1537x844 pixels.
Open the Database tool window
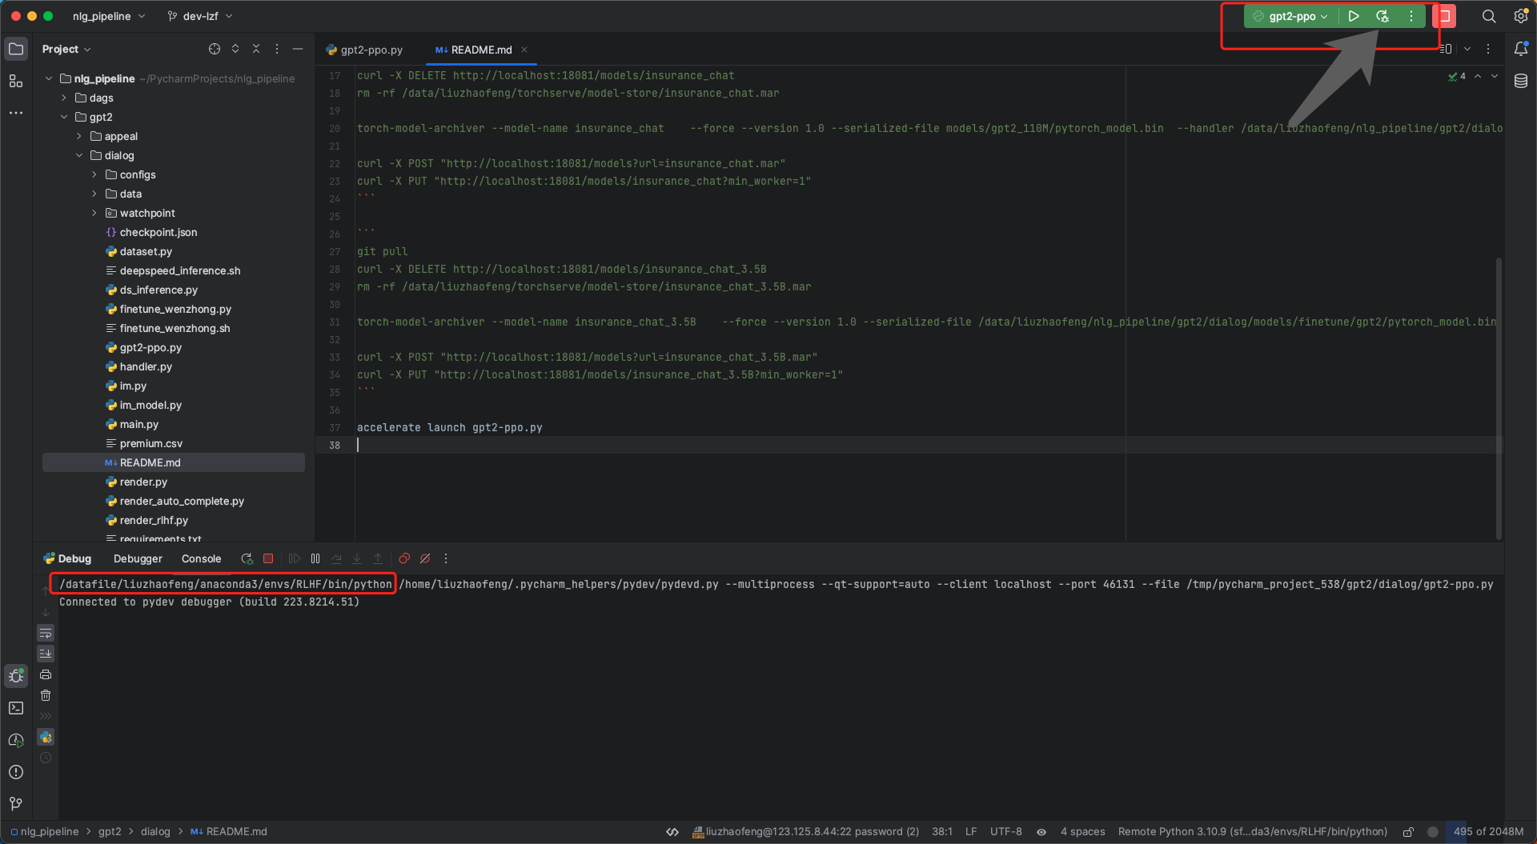pyautogui.click(x=1521, y=81)
